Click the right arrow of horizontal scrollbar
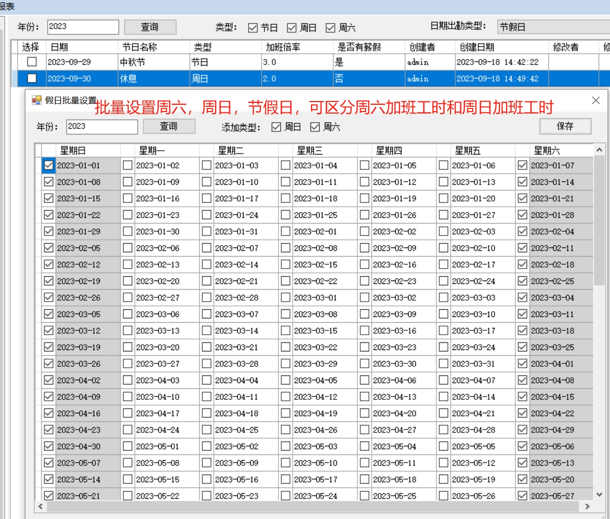 (x=587, y=506)
